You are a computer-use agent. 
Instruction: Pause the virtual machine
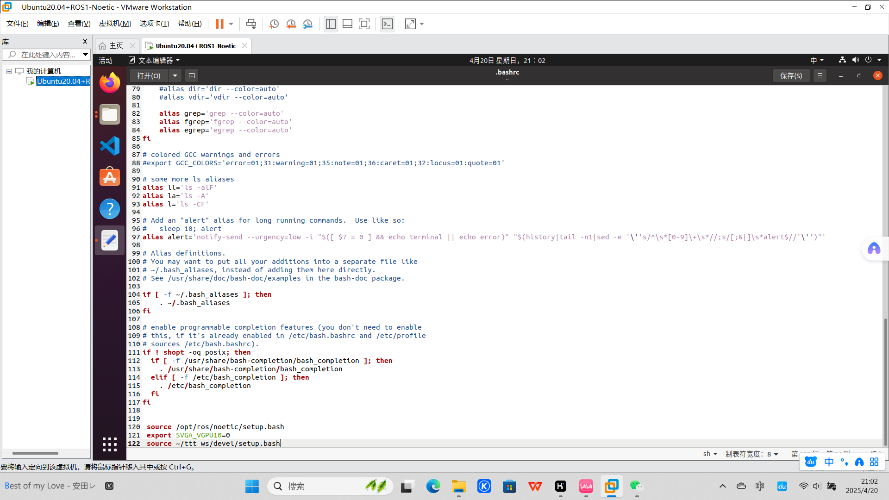pyautogui.click(x=219, y=24)
